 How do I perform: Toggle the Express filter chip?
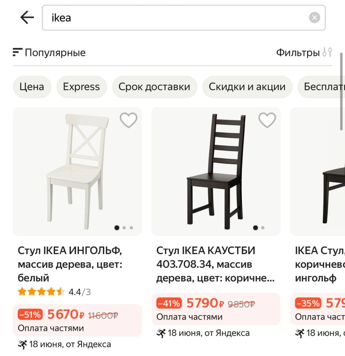click(81, 87)
